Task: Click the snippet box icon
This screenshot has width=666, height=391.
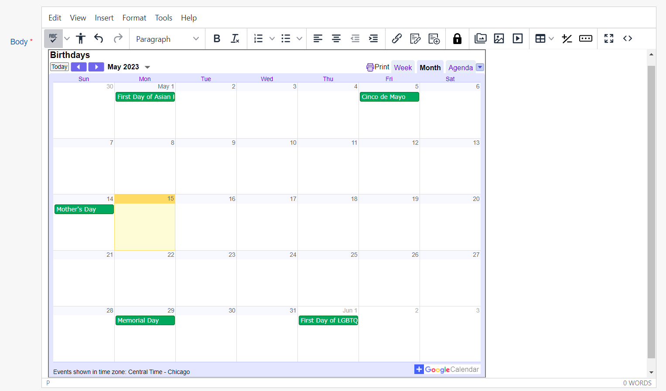Action: pos(586,38)
